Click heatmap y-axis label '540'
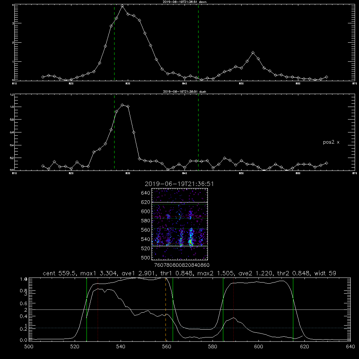The image size is (359, 359). [146, 239]
